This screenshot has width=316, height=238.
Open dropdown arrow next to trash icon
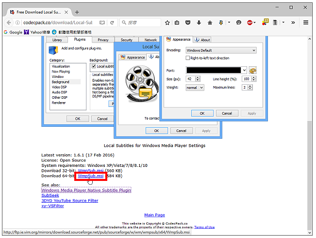point(283,23)
